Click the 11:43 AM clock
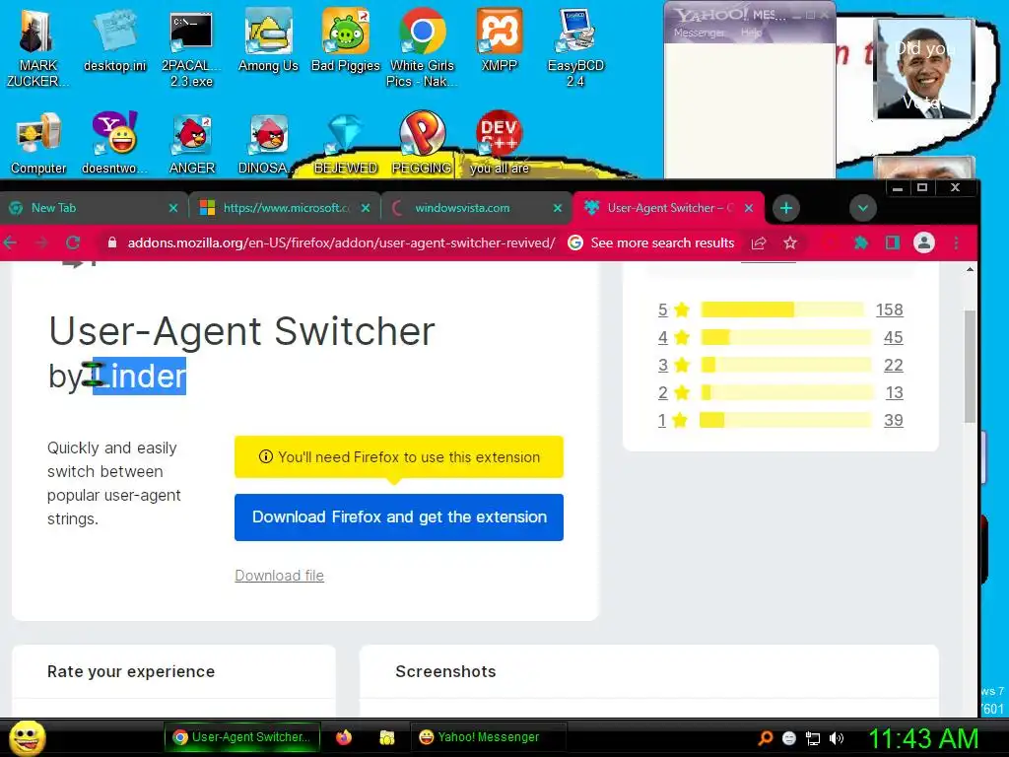Image resolution: width=1009 pixels, height=757 pixels. pyautogui.click(x=924, y=738)
